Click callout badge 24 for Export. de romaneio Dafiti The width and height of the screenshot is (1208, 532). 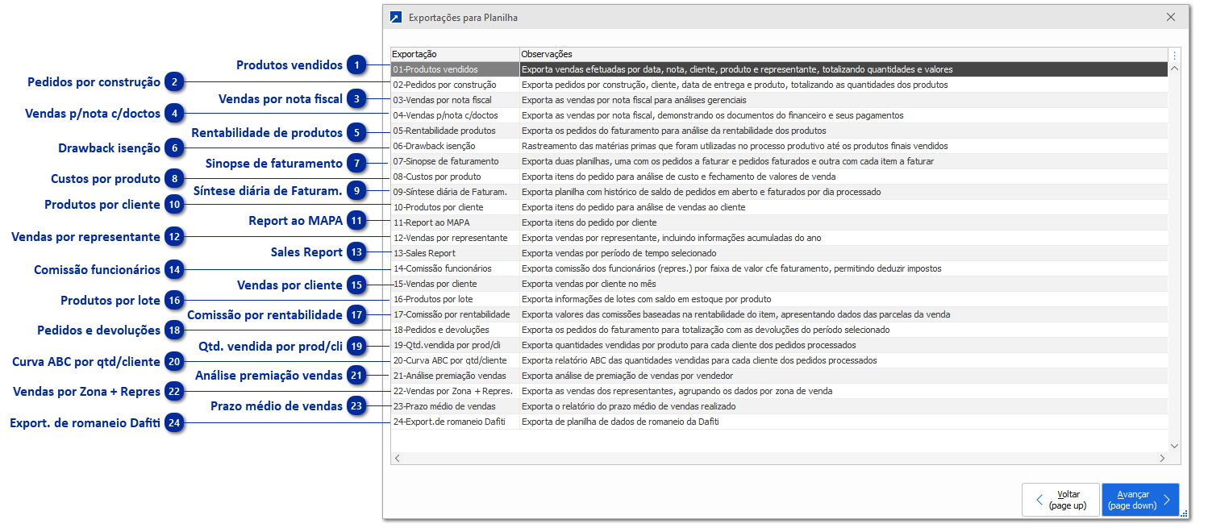(x=175, y=423)
